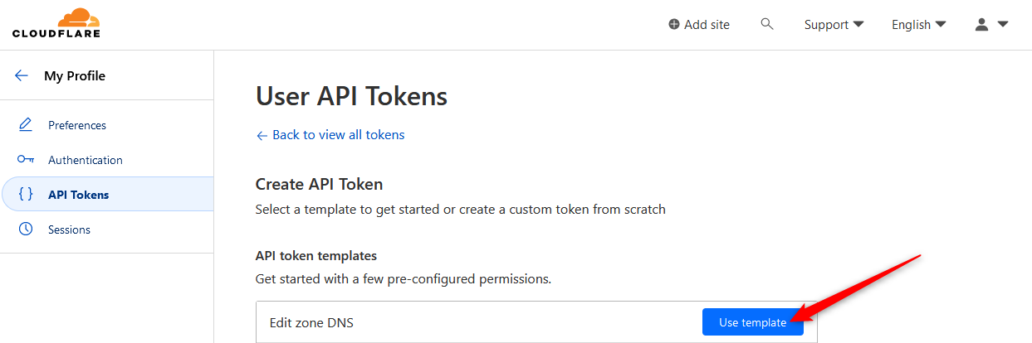Click the curly braces API Tokens icon
The width and height of the screenshot is (1032, 343).
26,195
